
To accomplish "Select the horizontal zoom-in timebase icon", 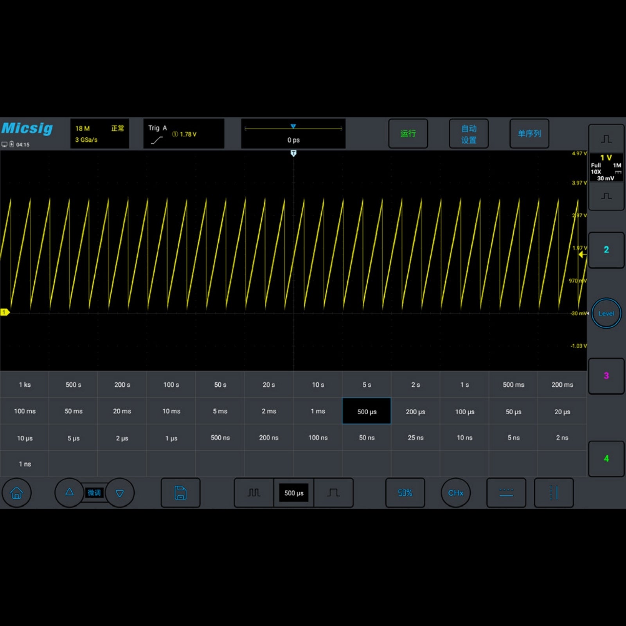I will tap(333, 493).
